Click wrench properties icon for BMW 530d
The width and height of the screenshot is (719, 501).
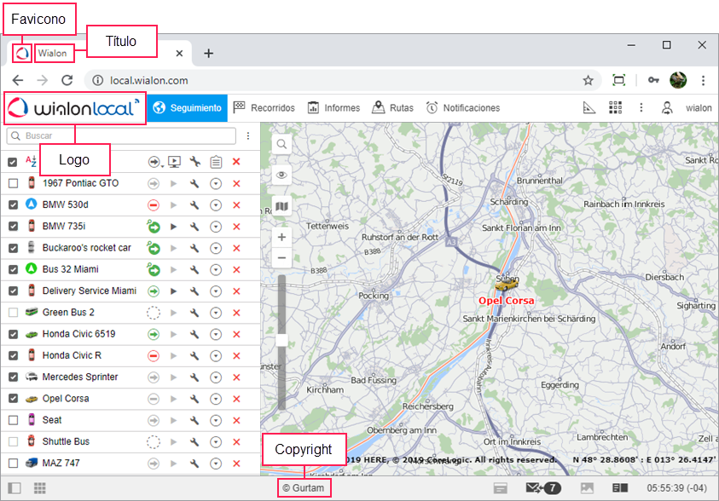pos(194,204)
